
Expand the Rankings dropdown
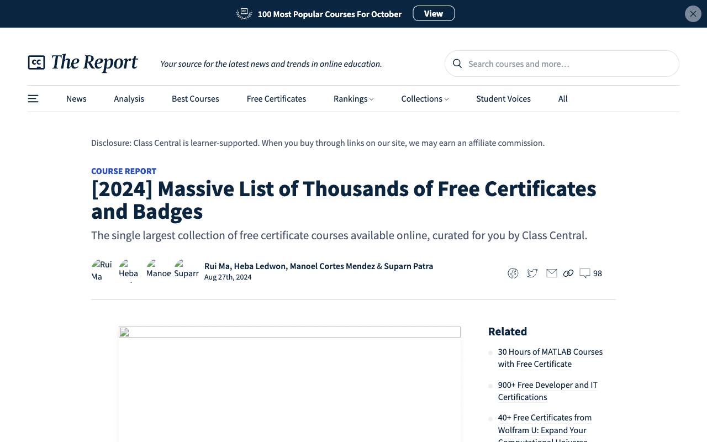tap(353, 99)
